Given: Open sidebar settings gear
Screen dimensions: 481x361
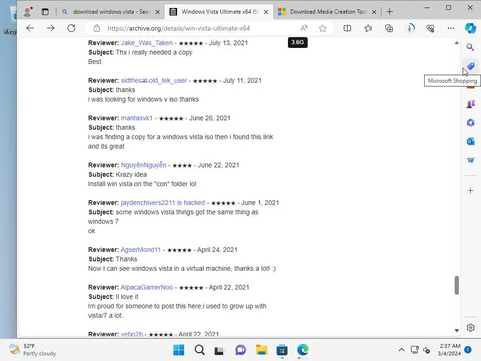Looking at the screenshot, I should click(470, 328).
